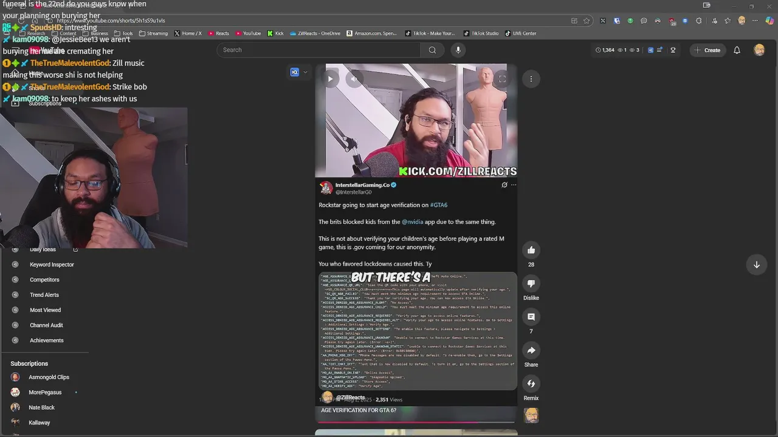Open Kallaway subscription

coord(40,422)
